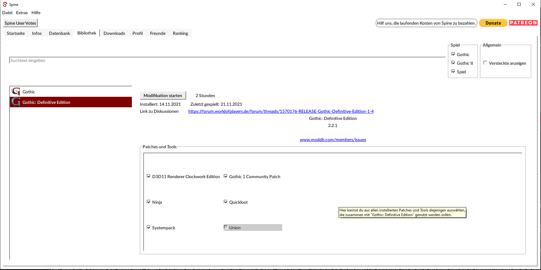This screenshot has width=541, height=270.
Task: Open the Profil tab
Action: [x=137, y=33]
